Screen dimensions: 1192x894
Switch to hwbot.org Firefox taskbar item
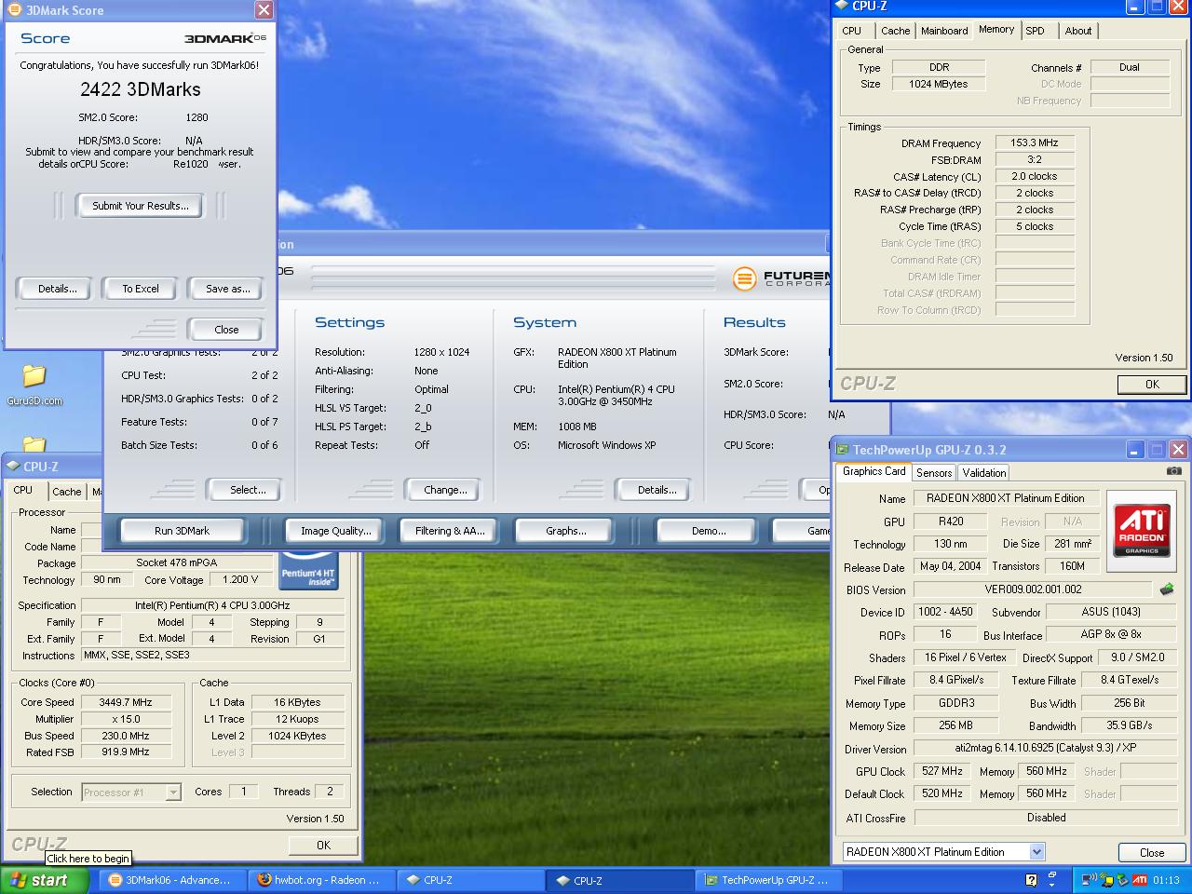tap(322, 880)
